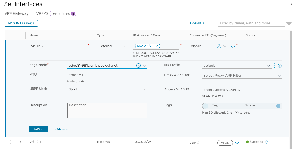Screen dimensions: 292x149
Task: Click the add tag plus icon
Action: point(278,106)
